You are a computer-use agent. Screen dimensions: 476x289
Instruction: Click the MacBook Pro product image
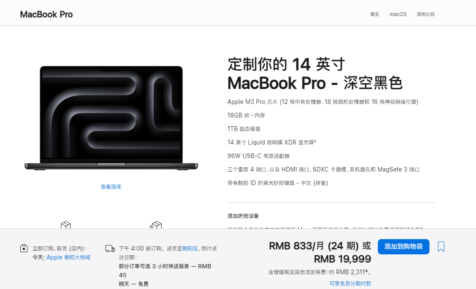[111, 117]
